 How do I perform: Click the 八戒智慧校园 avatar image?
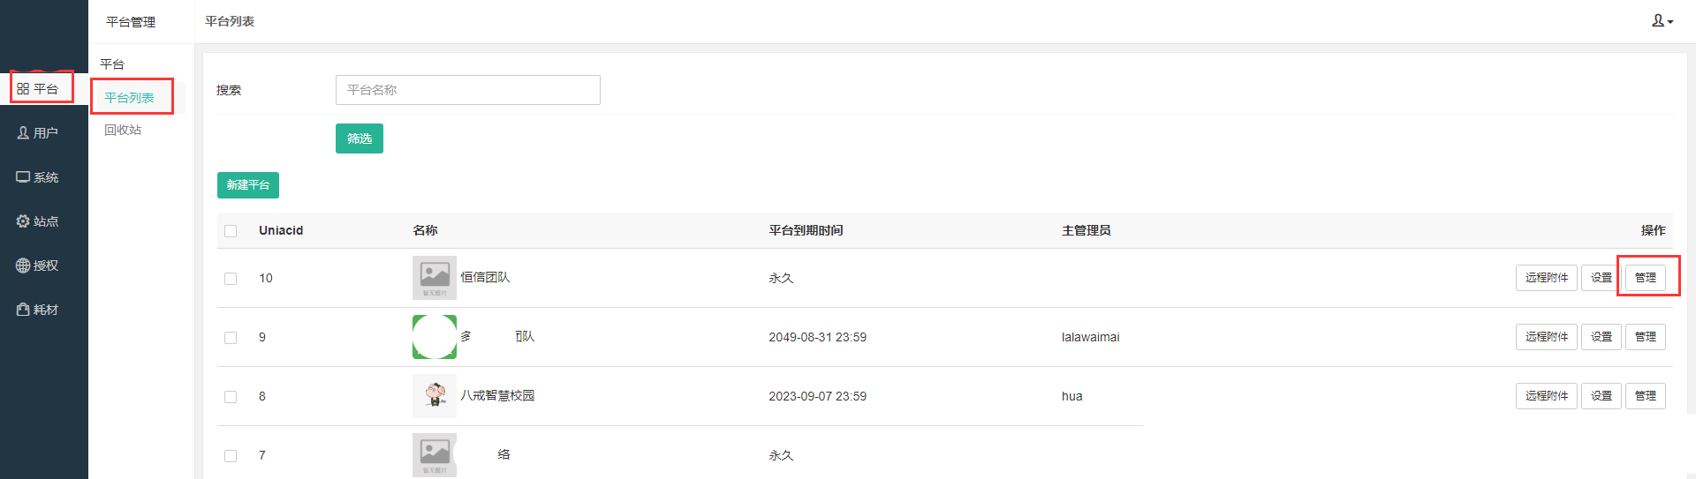coord(435,396)
